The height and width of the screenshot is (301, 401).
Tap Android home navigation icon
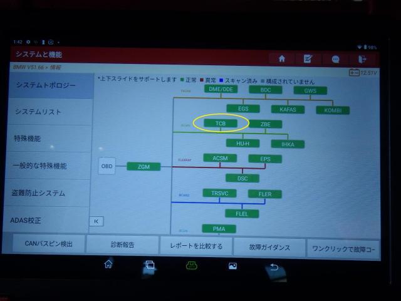[108, 264]
